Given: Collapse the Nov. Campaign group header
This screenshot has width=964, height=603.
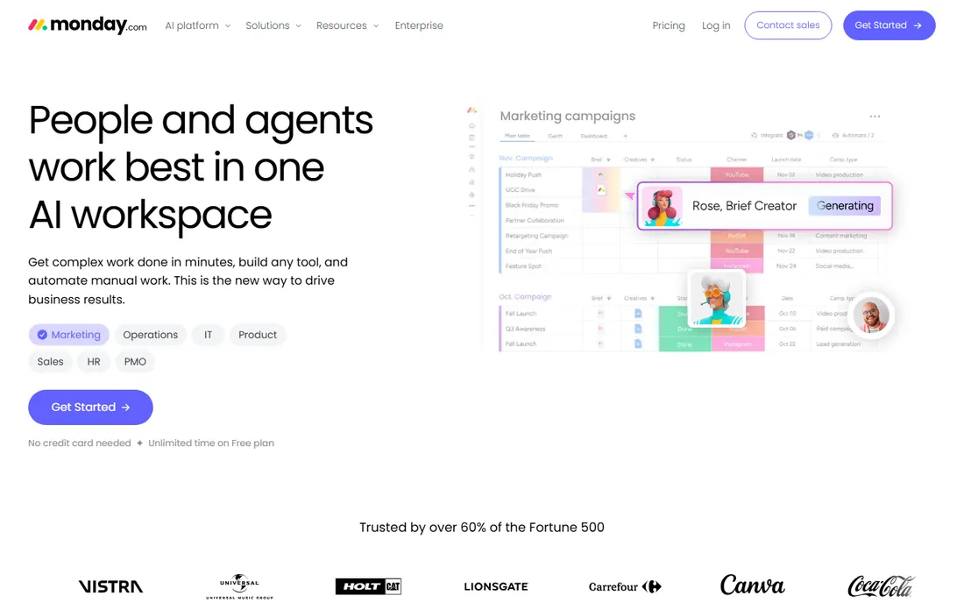Looking at the screenshot, I should [x=526, y=158].
